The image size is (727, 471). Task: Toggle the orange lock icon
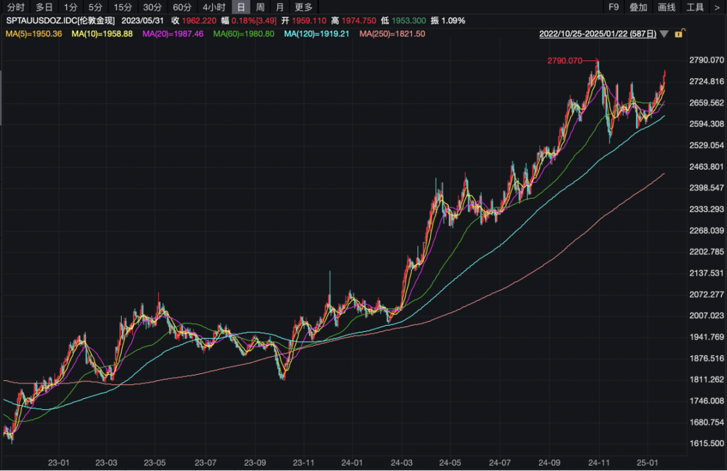click(x=680, y=33)
